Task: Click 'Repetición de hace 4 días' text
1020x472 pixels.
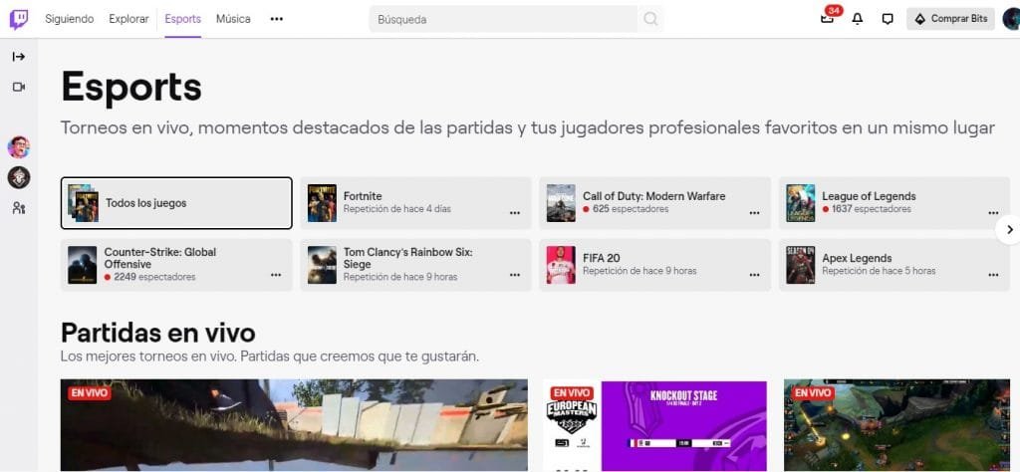Action: (396, 209)
